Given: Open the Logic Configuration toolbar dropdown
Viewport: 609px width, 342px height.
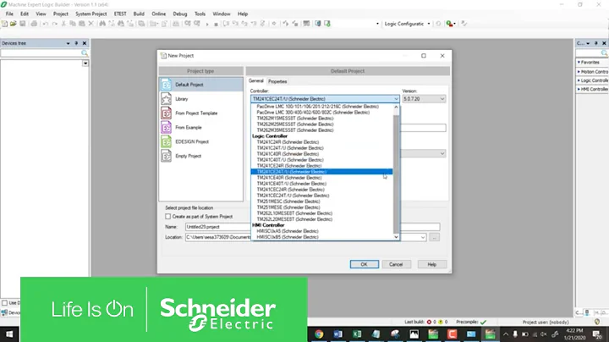Looking at the screenshot, I should coord(429,24).
